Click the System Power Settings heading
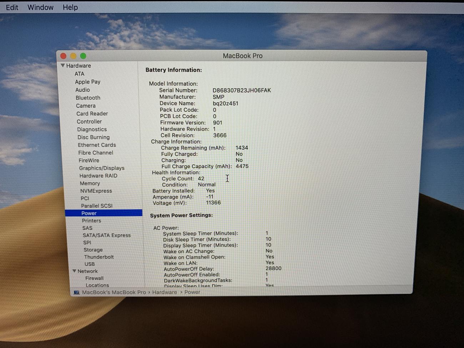The height and width of the screenshot is (348, 464). coord(181,215)
